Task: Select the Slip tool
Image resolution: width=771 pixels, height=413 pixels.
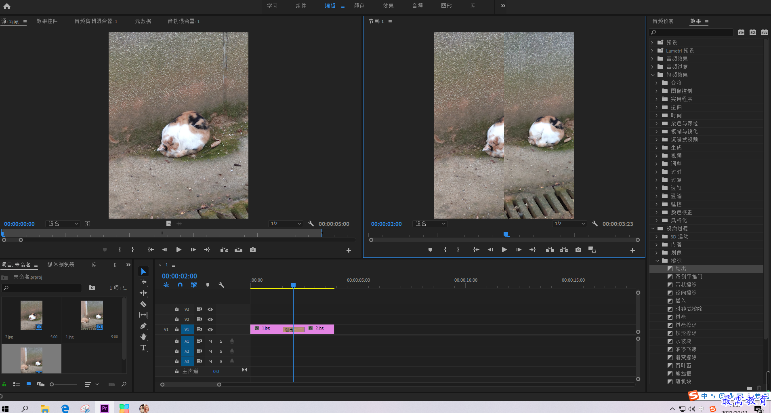Action: point(143,315)
